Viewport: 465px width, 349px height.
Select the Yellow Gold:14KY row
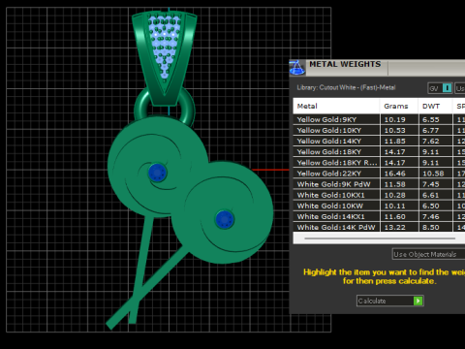379,142
